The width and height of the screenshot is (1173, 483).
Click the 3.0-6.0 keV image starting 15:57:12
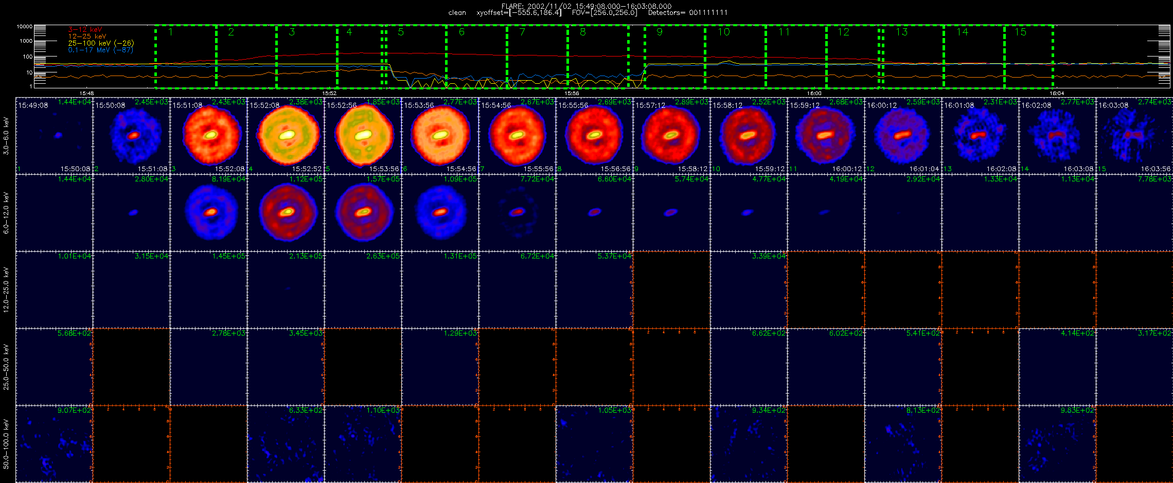click(671, 136)
